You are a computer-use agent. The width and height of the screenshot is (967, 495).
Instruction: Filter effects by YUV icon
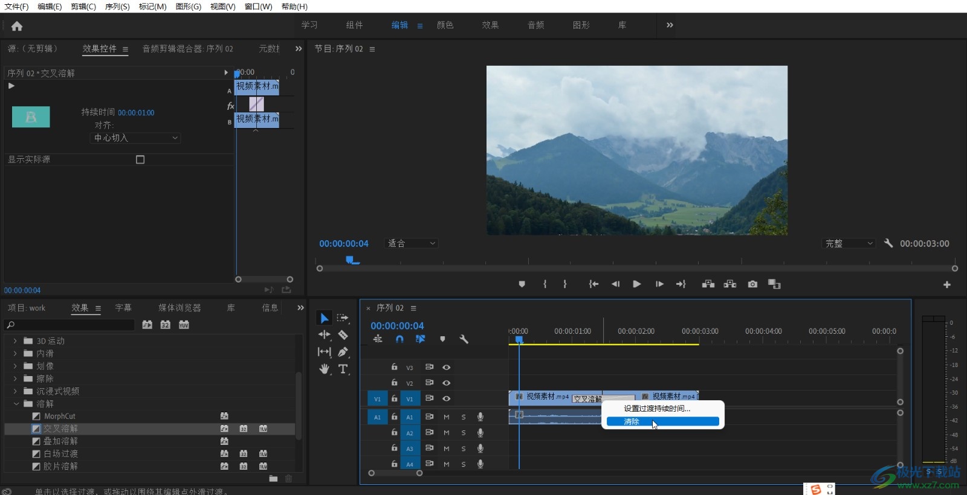click(x=184, y=325)
